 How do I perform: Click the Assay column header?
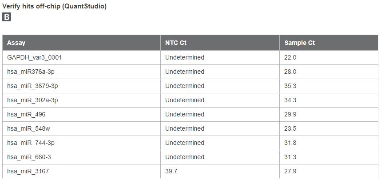click(x=16, y=43)
